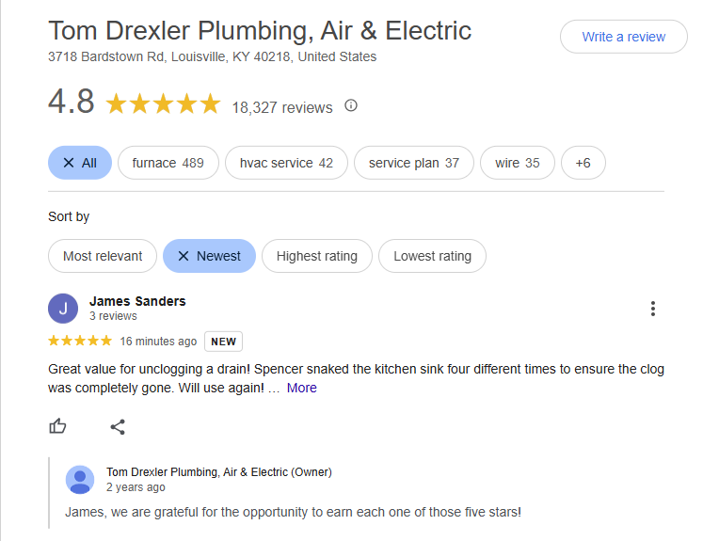Toggle the service plan 37 filter
719x541 pixels.
(414, 163)
